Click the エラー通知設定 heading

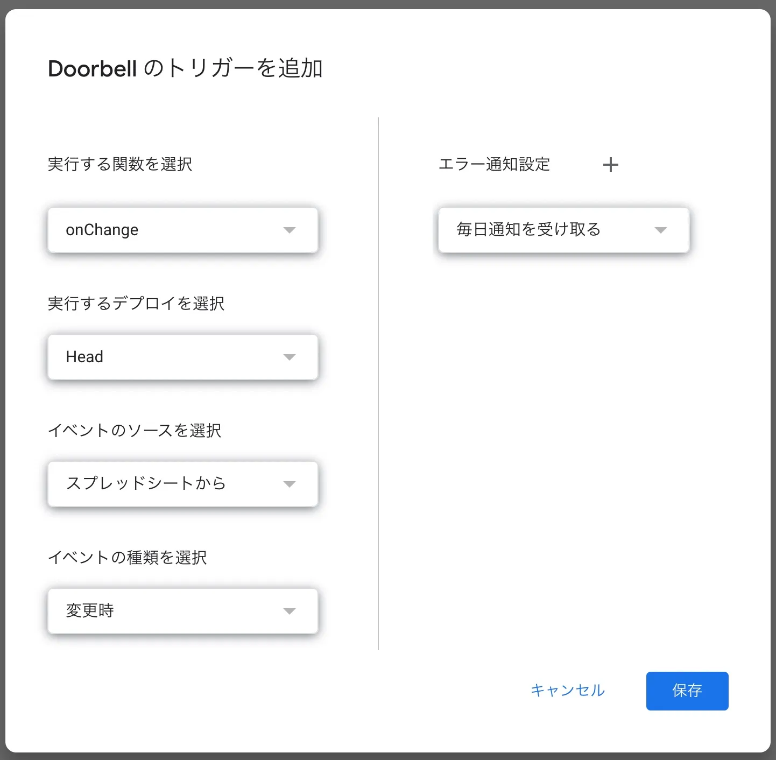pyautogui.click(x=494, y=164)
